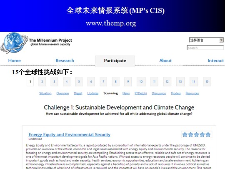Viewport: 225px width, 169px height.
Task: Open the Models link
Action: click(176, 93)
